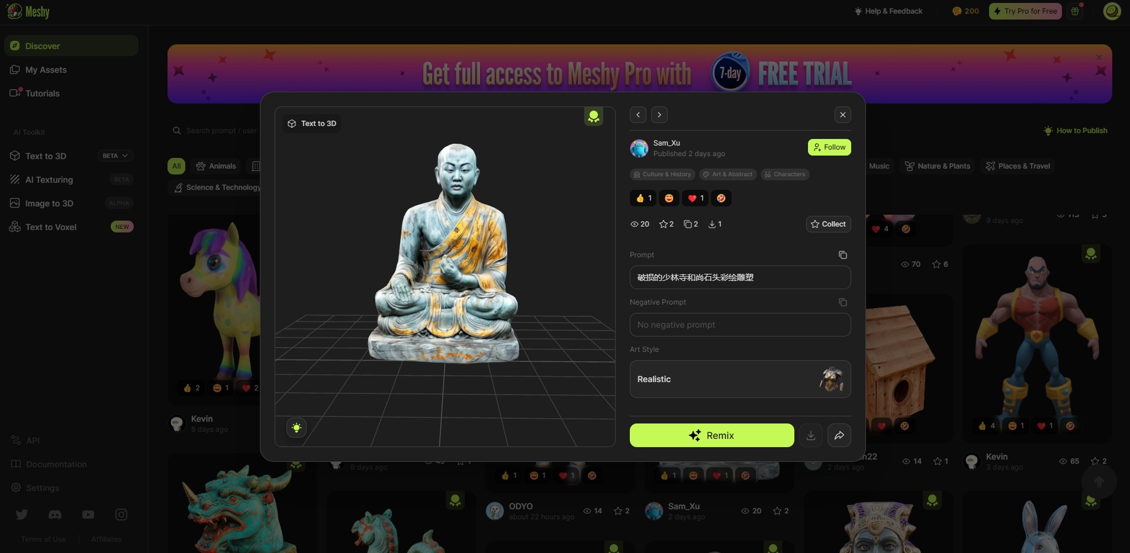Open the muscular wrestler character card
The image size is (1130, 553).
1037,343
